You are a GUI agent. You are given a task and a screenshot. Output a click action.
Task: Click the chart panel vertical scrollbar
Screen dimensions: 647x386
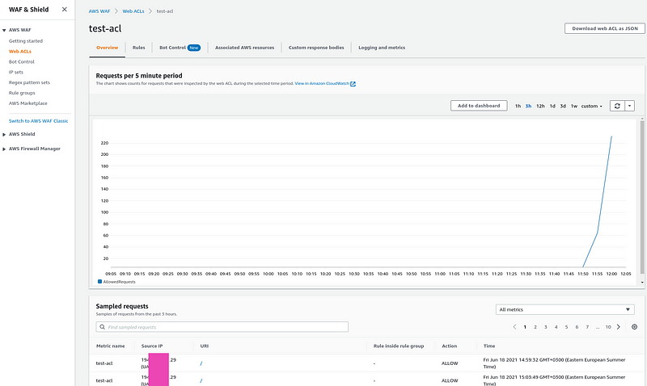[x=642, y=196]
